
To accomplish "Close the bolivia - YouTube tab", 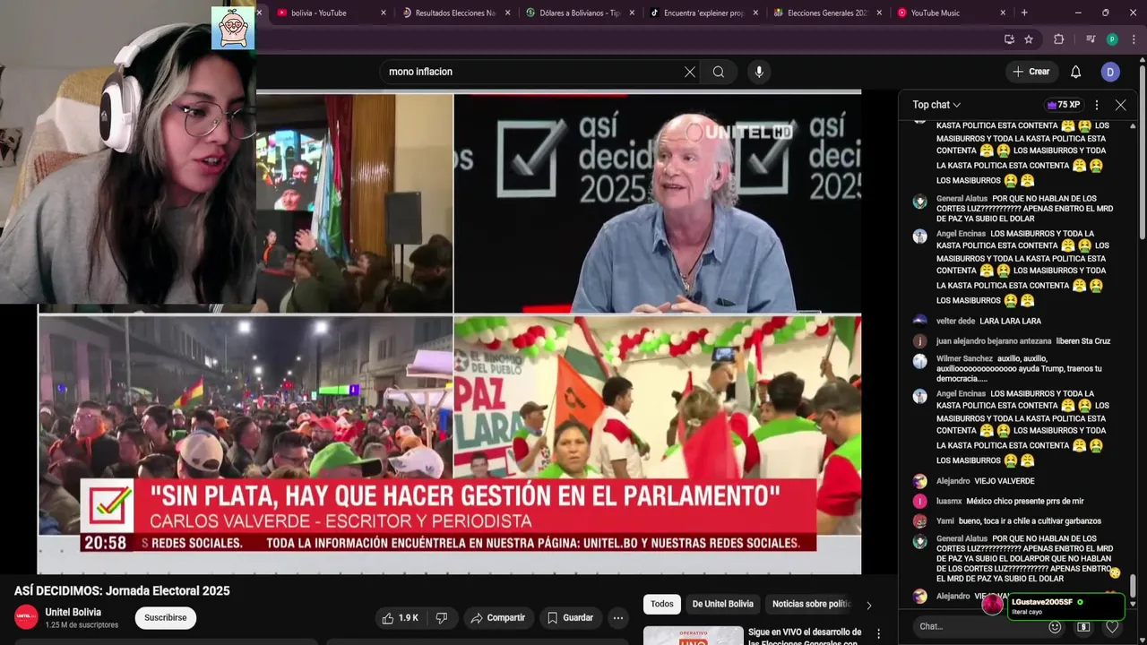I will tap(384, 13).
